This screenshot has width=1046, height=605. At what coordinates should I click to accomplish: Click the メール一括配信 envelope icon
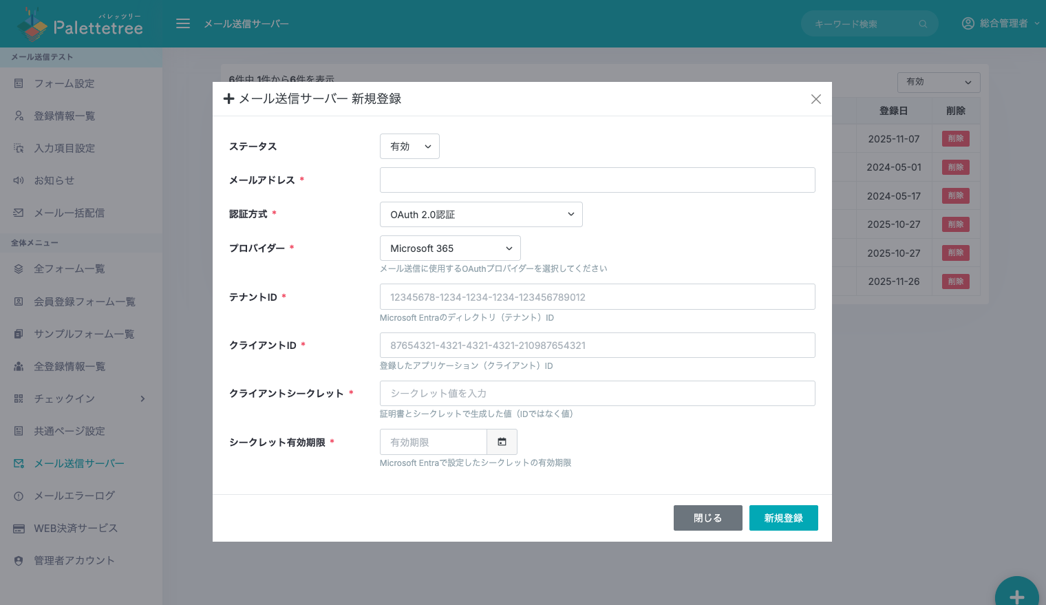pos(18,213)
